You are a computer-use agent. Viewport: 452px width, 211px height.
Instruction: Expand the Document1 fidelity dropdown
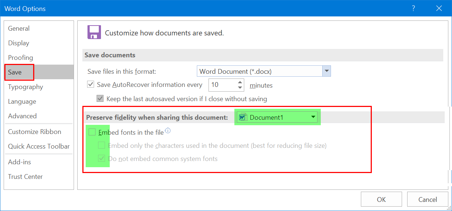(x=313, y=117)
